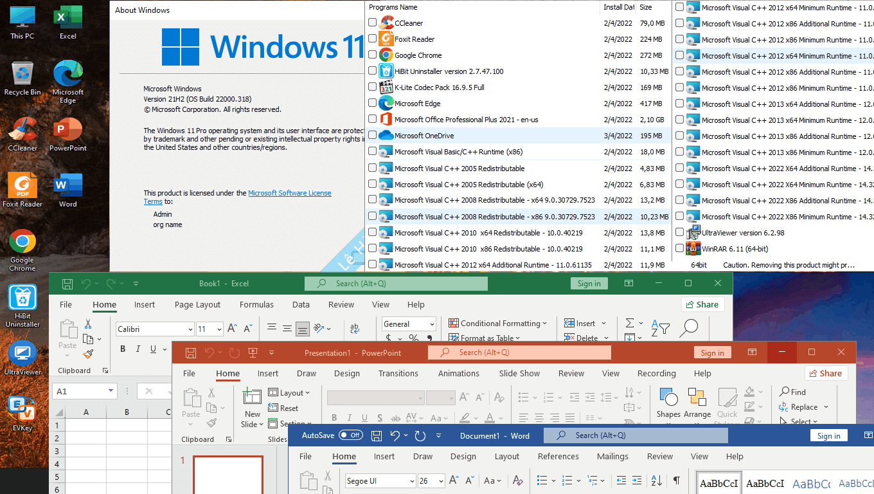Open the General number format dropdown in Excel
Screen dimensions: 874x494
(x=432, y=324)
